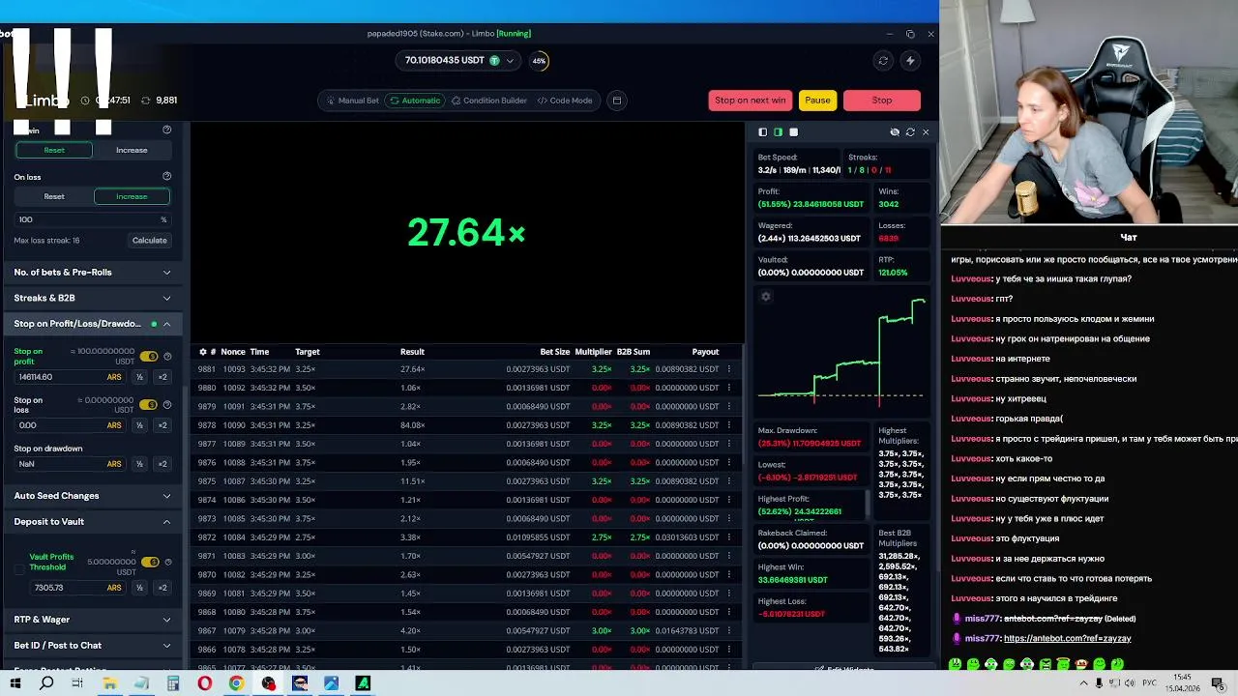This screenshot has width=1238, height=696.
Task: Select Reset under On win
Action: 54,150
